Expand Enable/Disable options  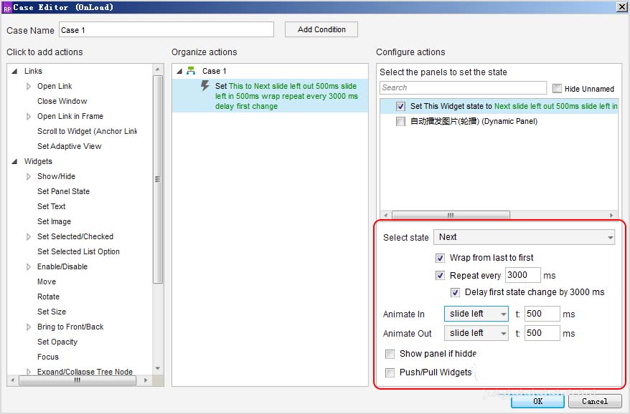[x=29, y=266]
